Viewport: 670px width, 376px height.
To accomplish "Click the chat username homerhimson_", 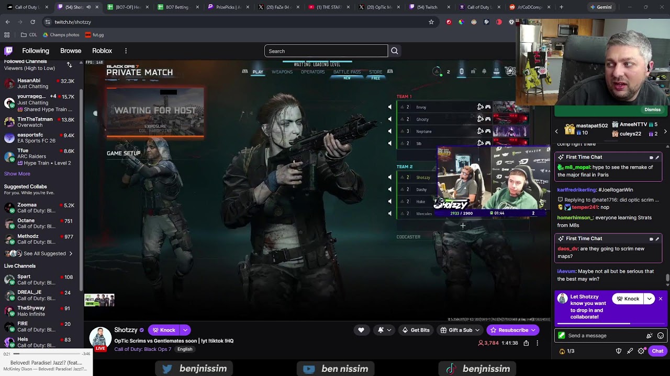I will (x=575, y=218).
